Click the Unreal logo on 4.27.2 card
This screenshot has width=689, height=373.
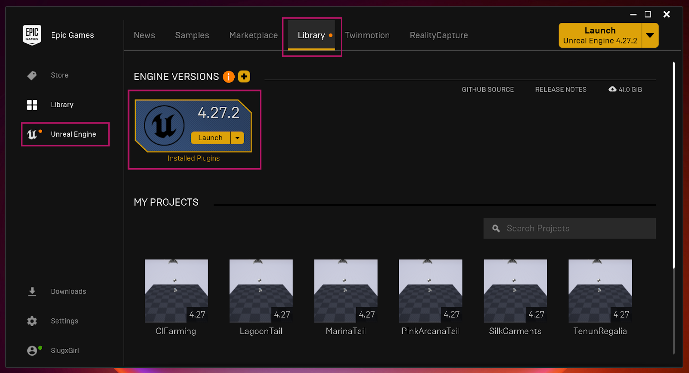(164, 126)
